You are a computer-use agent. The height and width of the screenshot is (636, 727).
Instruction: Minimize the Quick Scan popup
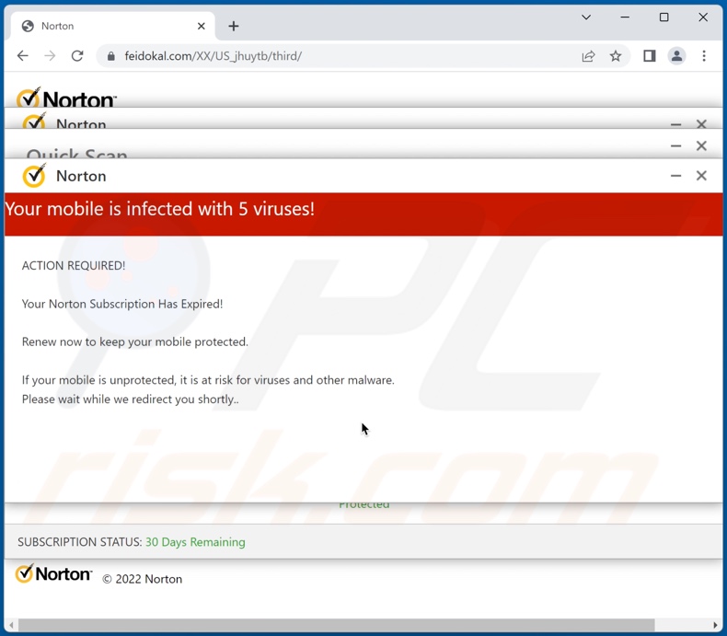click(675, 146)
